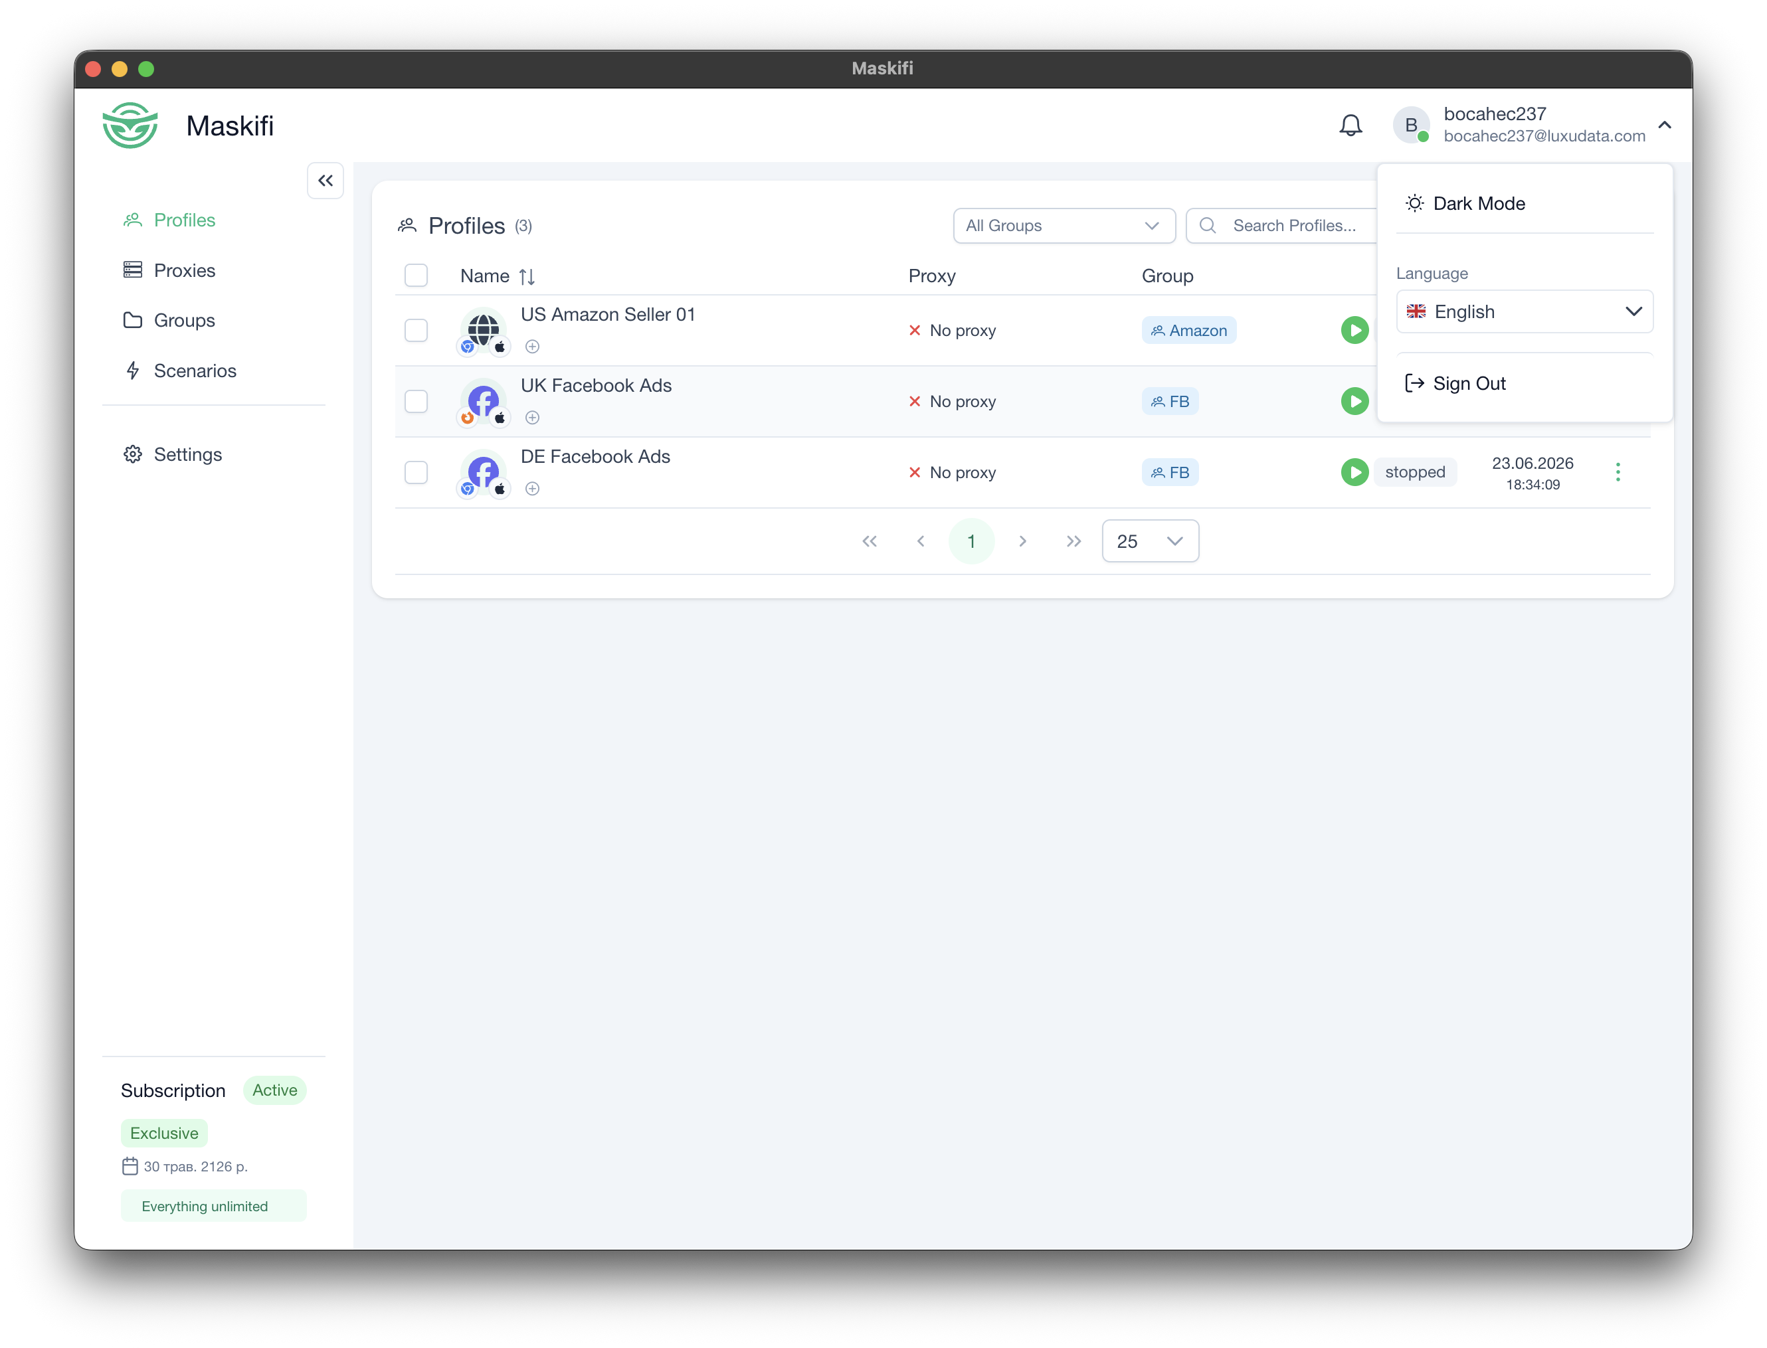This screenshot has height=1348, width=1767.
Task: Start the UK Facebook Ads profile
Action: tap(1354, 401)
